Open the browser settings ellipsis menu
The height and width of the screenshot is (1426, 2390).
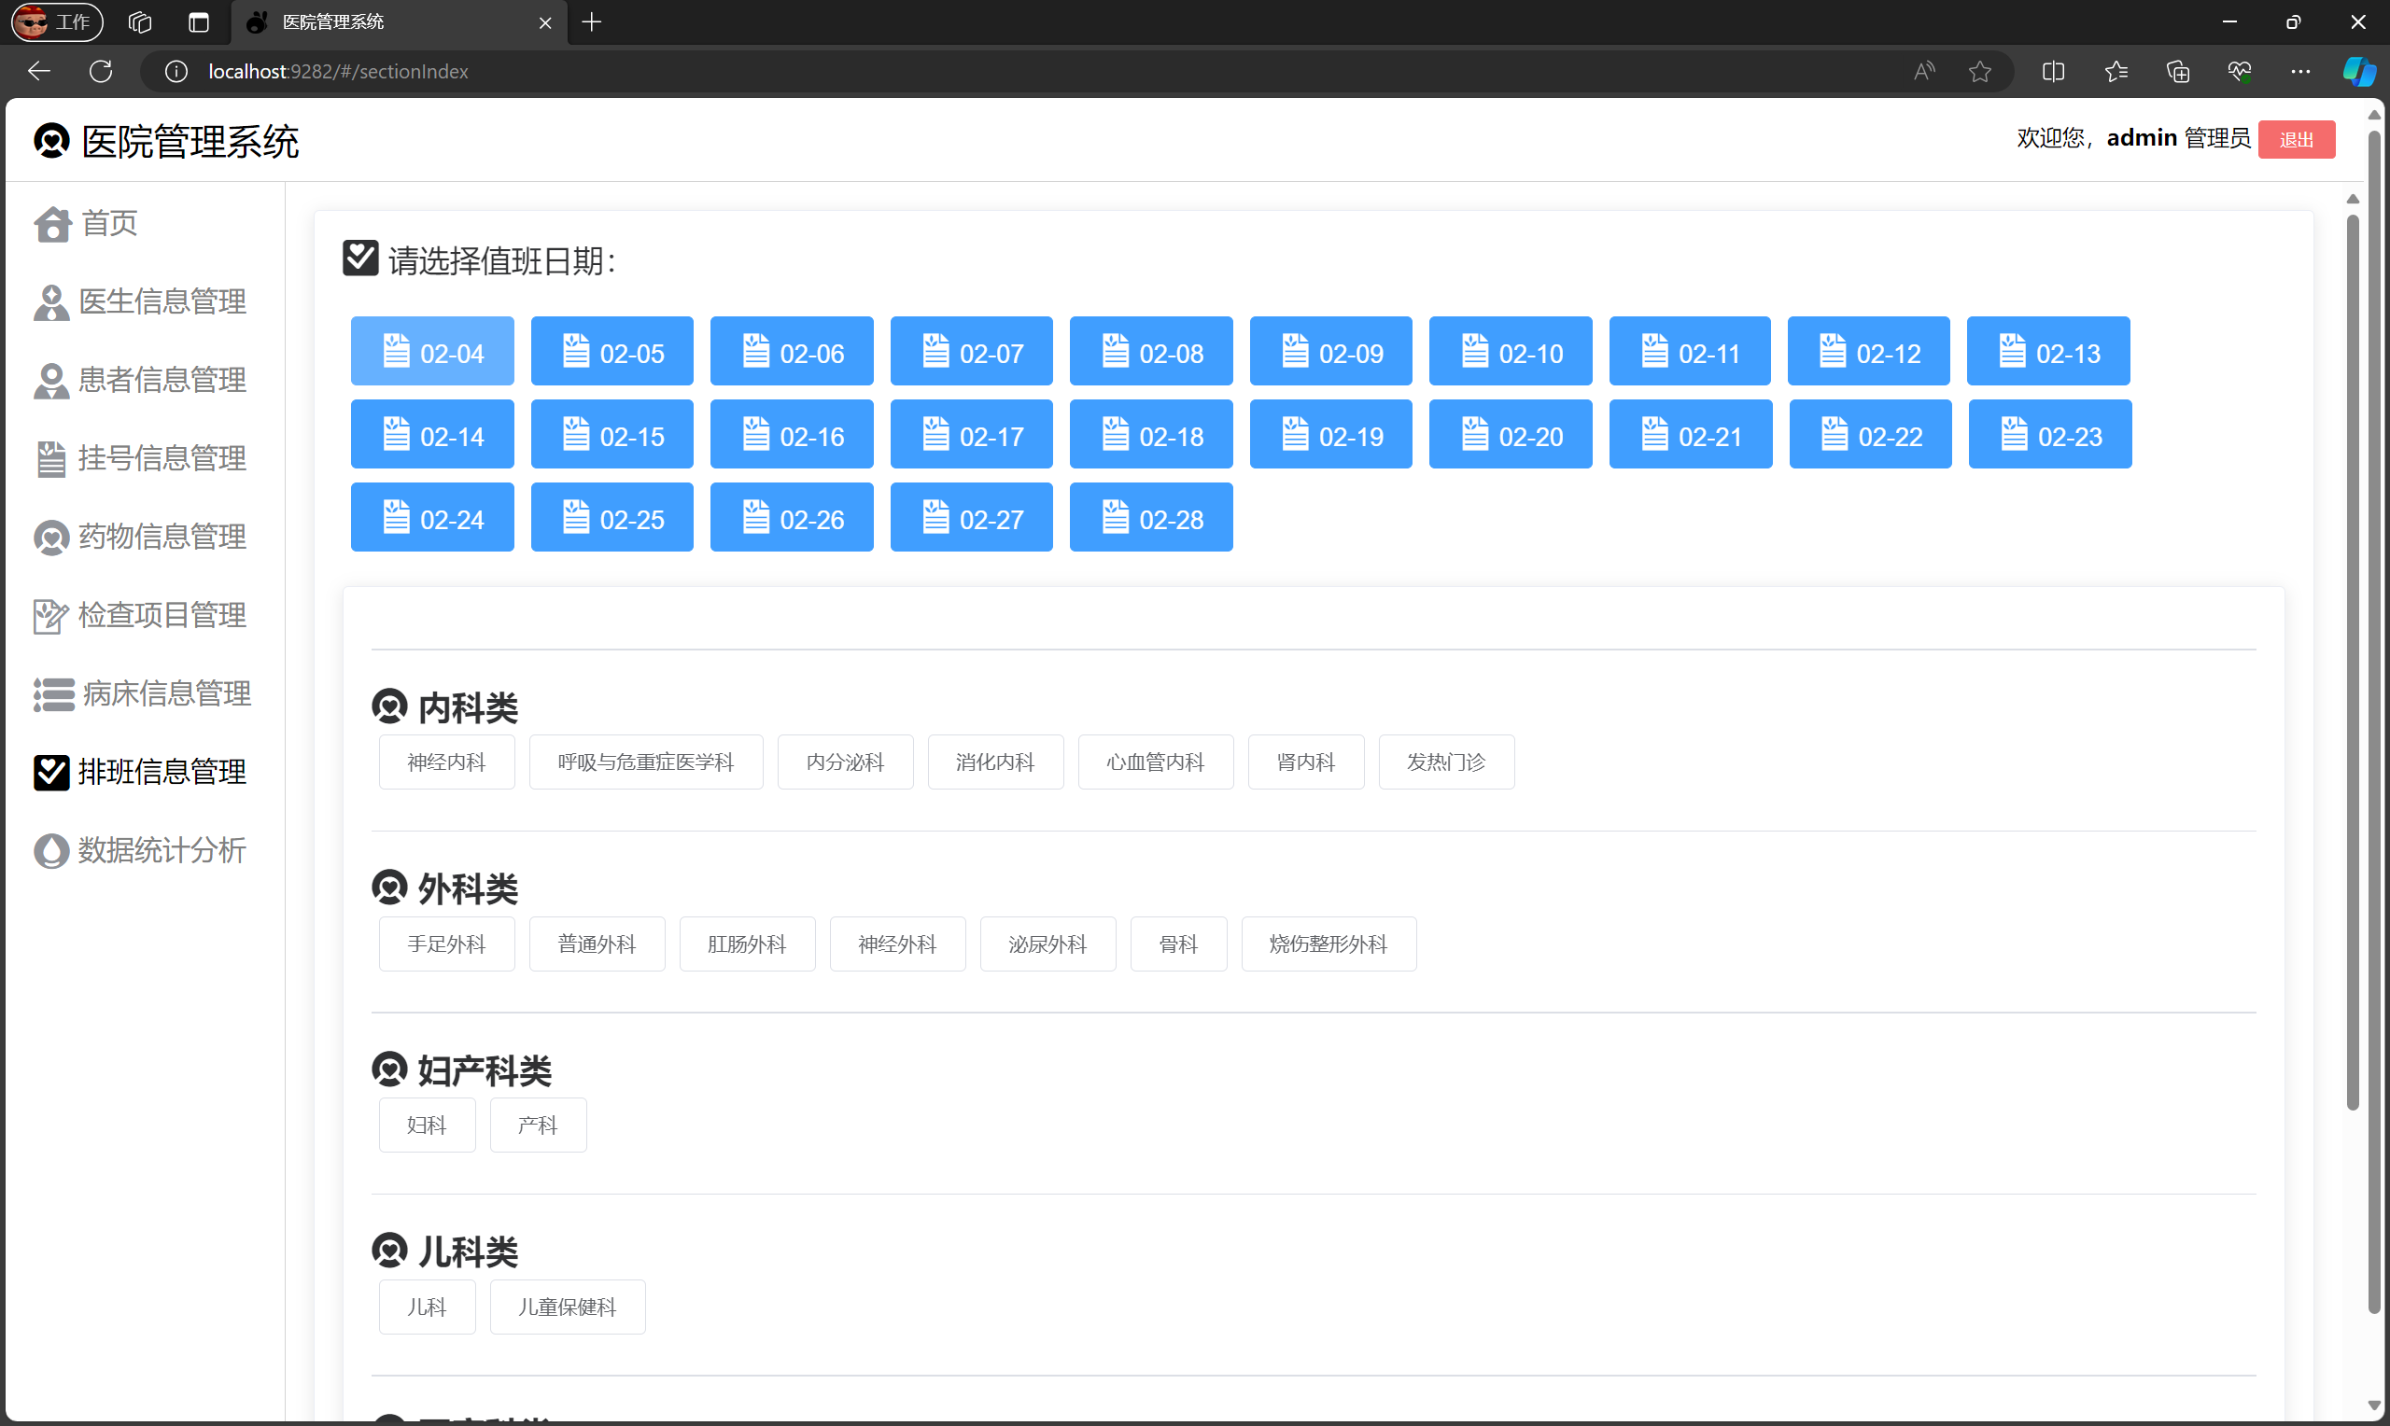click(x=2299, y=71)
